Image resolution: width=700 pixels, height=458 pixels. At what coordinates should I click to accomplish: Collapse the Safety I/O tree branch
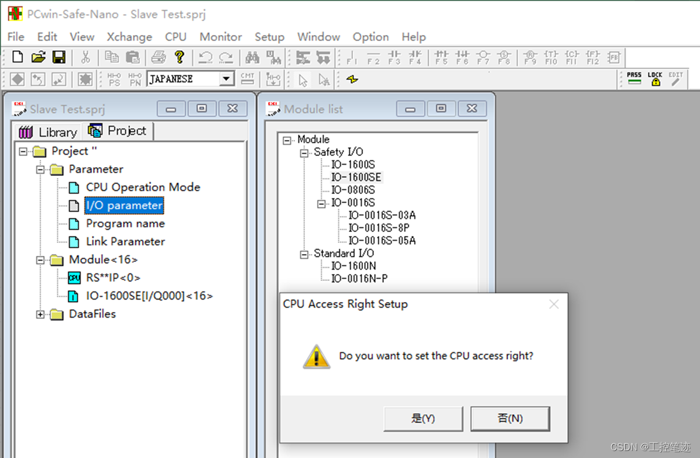tap(303, 152)
